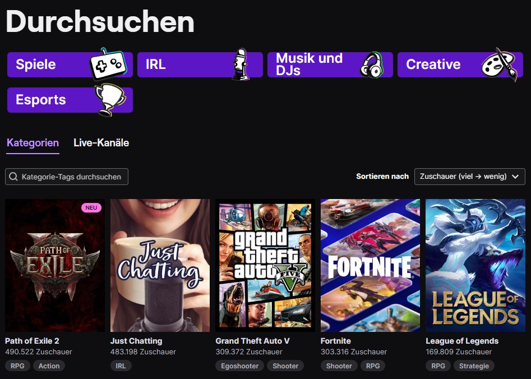Open the Fortnite cover image
531x379 pixels.
pos(370,266)
